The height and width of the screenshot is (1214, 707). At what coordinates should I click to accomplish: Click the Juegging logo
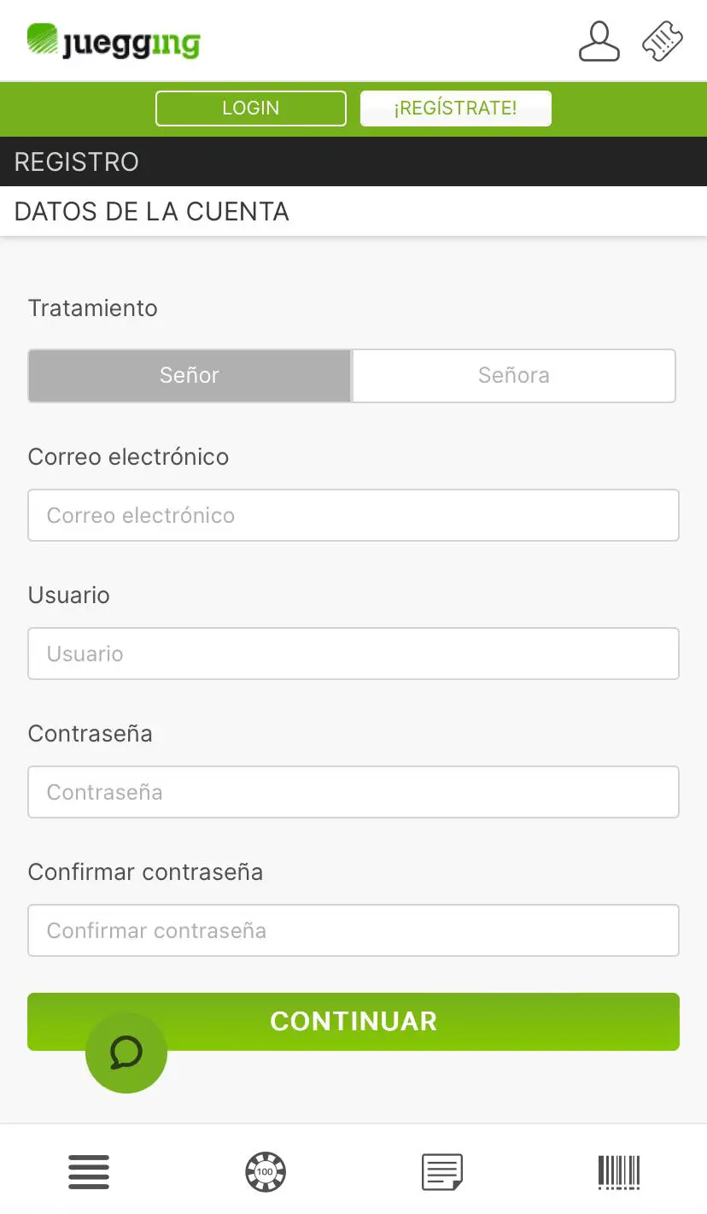(114, 41)
